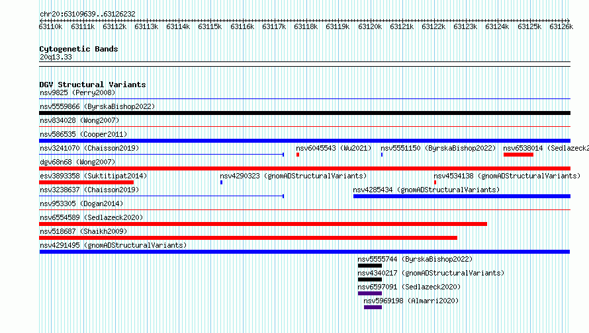Select the blue nsv4285434 variant bar

coord(462,196)
